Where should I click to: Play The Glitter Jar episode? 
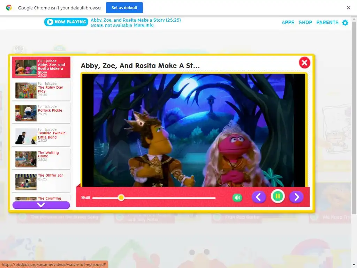point(41,181)
